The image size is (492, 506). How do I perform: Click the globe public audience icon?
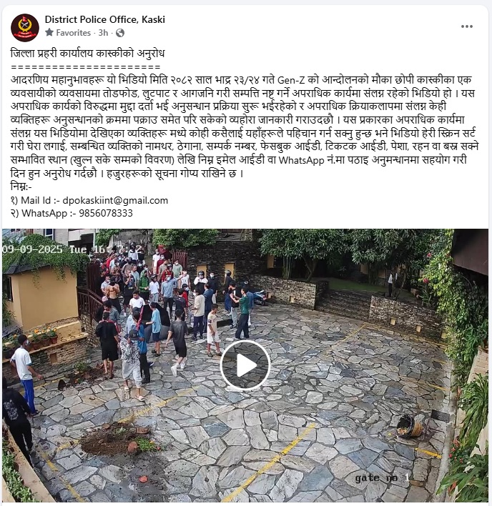[x=119, y=33]
